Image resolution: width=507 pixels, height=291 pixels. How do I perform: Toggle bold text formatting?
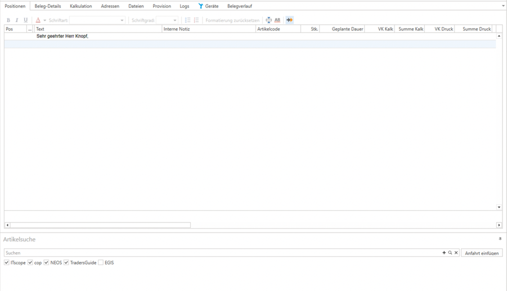[x=8, y=20]
